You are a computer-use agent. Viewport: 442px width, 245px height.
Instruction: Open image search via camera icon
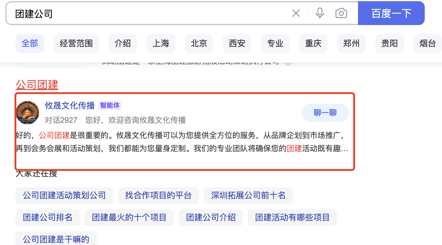tap(341, 13)
